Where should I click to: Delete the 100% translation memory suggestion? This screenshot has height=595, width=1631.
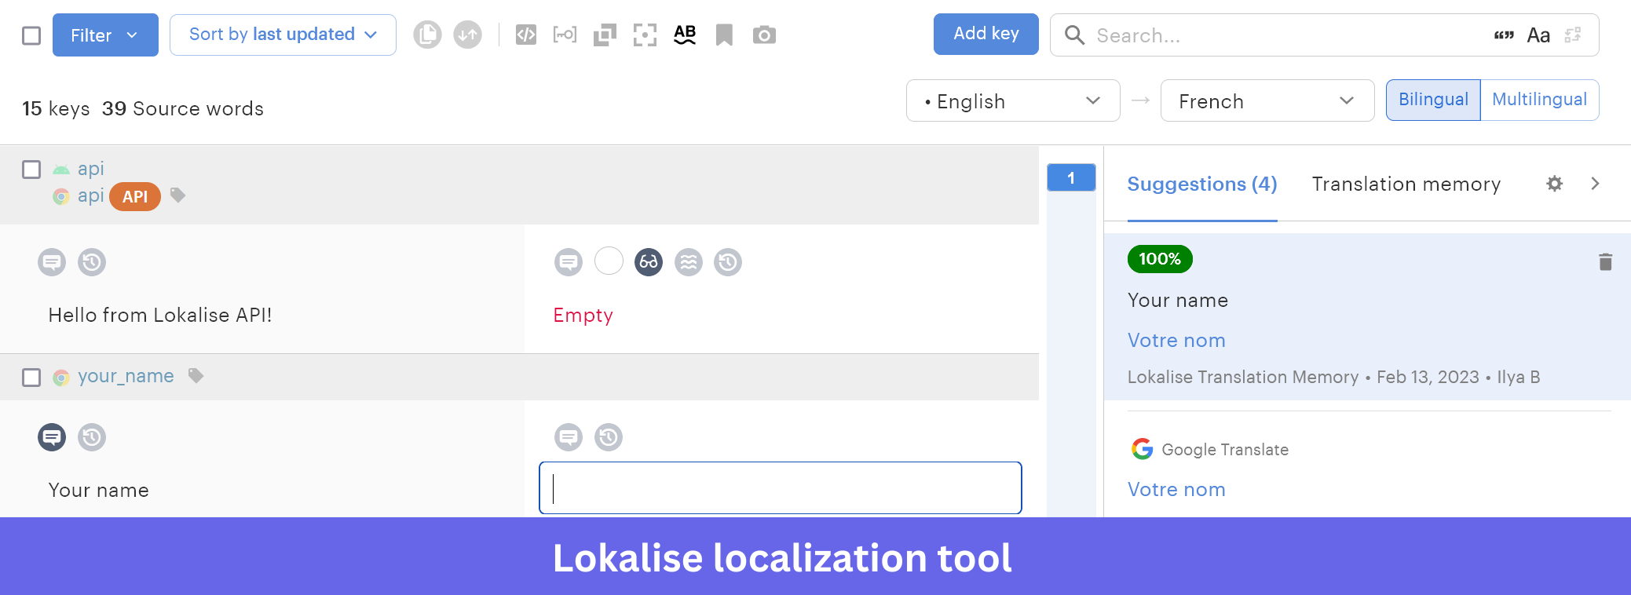tap(1605, 262)
